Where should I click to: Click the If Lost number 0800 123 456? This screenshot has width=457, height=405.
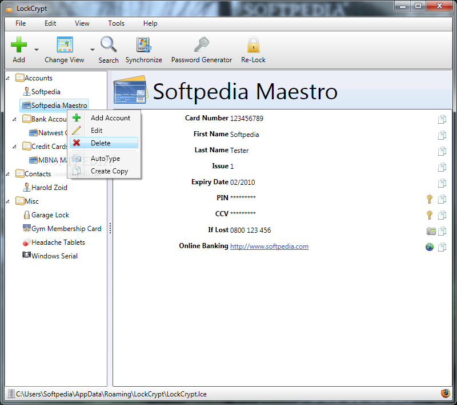pyautogui.click(x=250, y=230)
